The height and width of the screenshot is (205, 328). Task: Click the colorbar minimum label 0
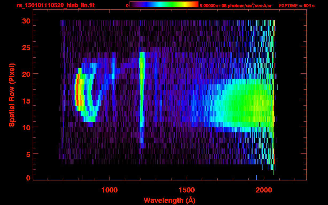pyautogui.click(x=127, y=6)
